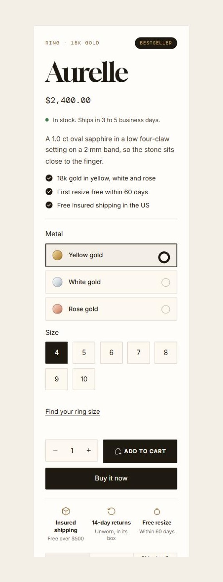Click the first resize free checkmark icon
The image size is (223, 582).
coord(49,192)
